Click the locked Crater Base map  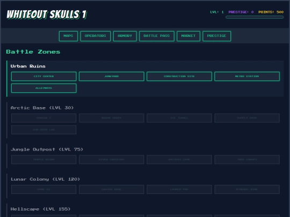coord(112,190)
